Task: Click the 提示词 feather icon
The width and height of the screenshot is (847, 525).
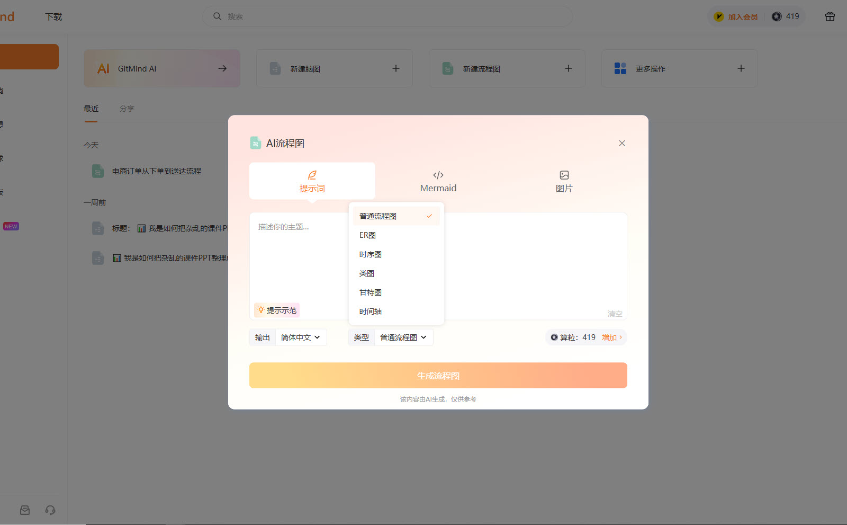Action: (x=312, y=175)
